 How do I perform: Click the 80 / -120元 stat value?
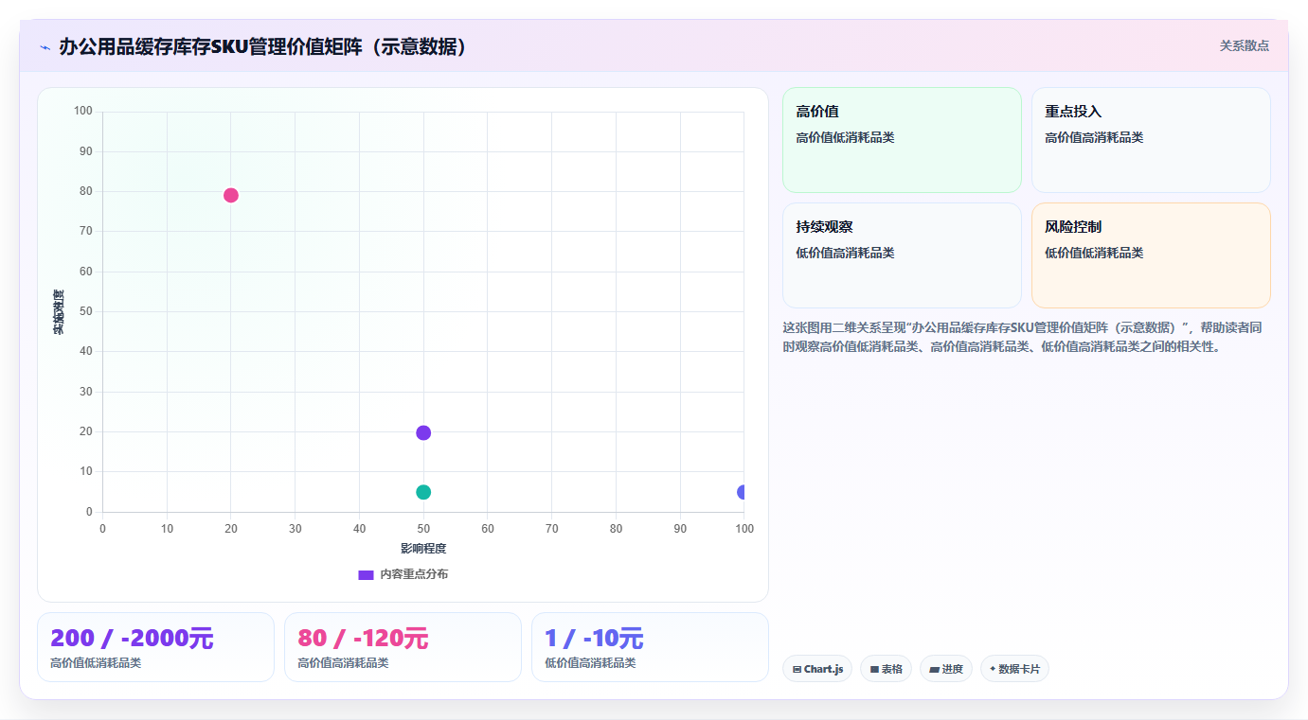(363, 638)
